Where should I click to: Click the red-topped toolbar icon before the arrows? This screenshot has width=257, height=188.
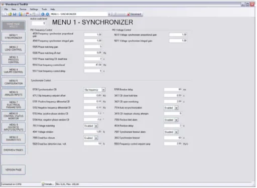(27, 14)
